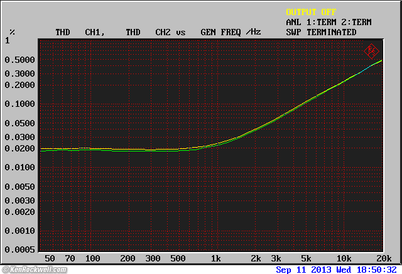This screenshot has width=402, height=274.
Task: Click the '0.0020' y-axis value
Action: [x=19, y=212]
